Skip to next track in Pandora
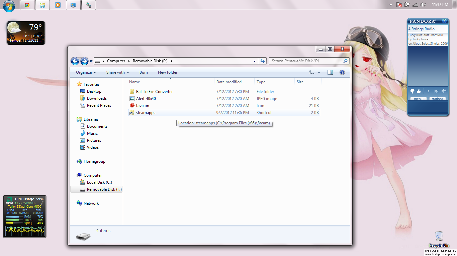 436,91
